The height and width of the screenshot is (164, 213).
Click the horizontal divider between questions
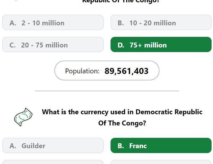[x=107, y=91]
